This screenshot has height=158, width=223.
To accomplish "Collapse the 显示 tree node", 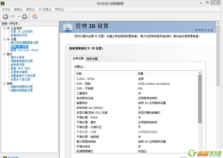I will [x=4, y=54].
